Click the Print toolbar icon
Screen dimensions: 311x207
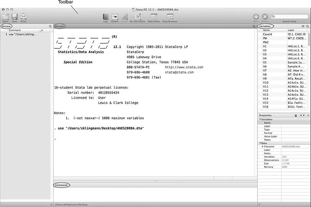23,17
